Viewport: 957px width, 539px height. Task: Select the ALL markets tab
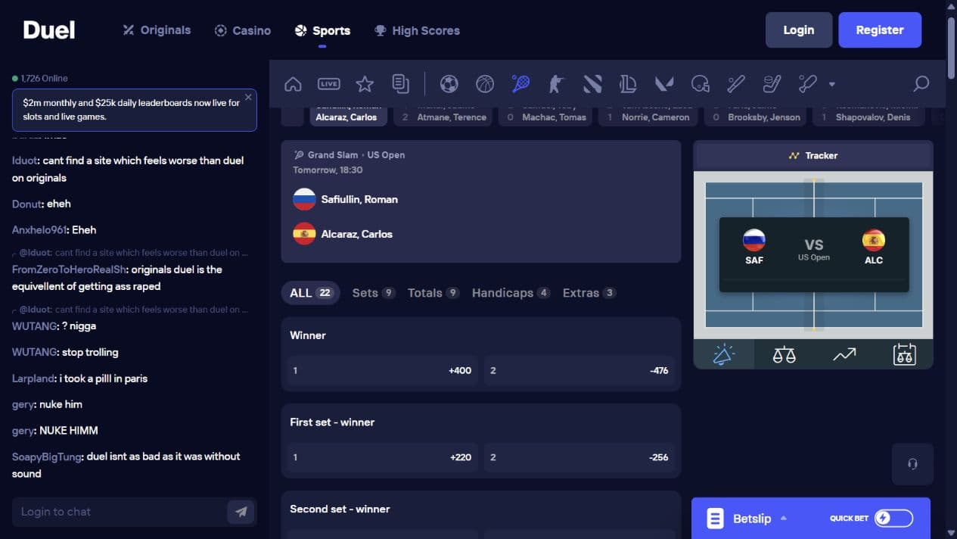coord(311,293)
